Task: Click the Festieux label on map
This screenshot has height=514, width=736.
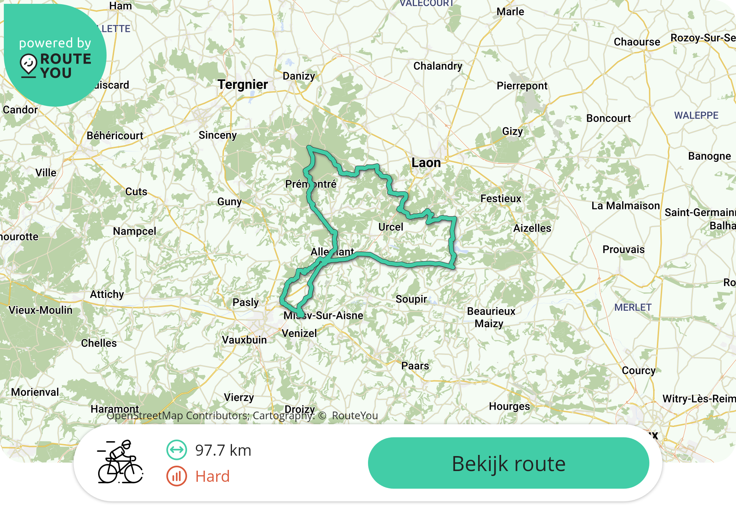Action: [x=501, y=198]
